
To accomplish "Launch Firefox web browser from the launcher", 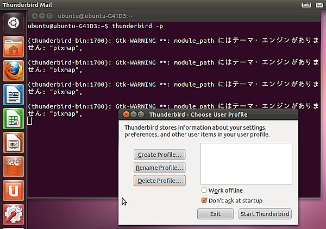I will coord(12,71).
